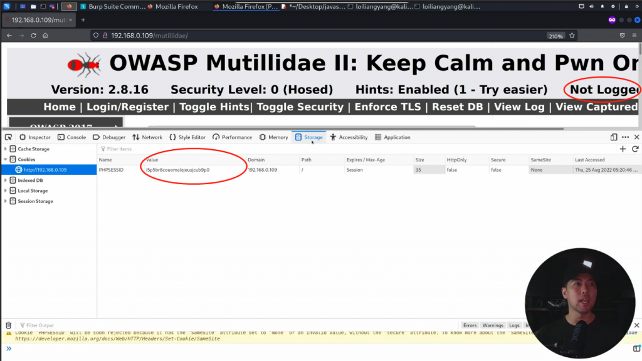
Task: Open the Firefox hamburger menu
Action: 634,36
